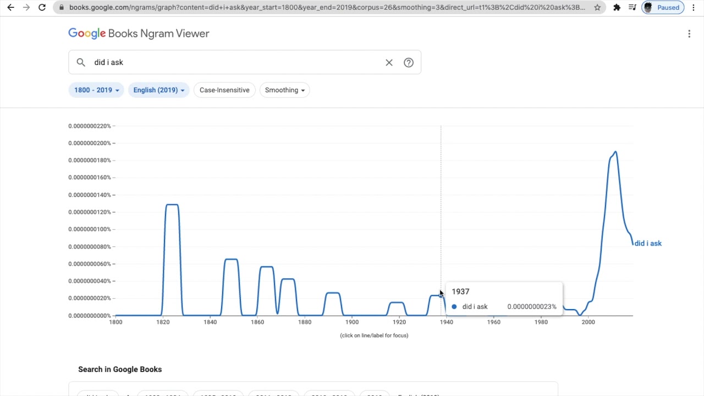Click the 1800 x-axis year label
The height and width of the screenshot is (396, 704).
116,322
